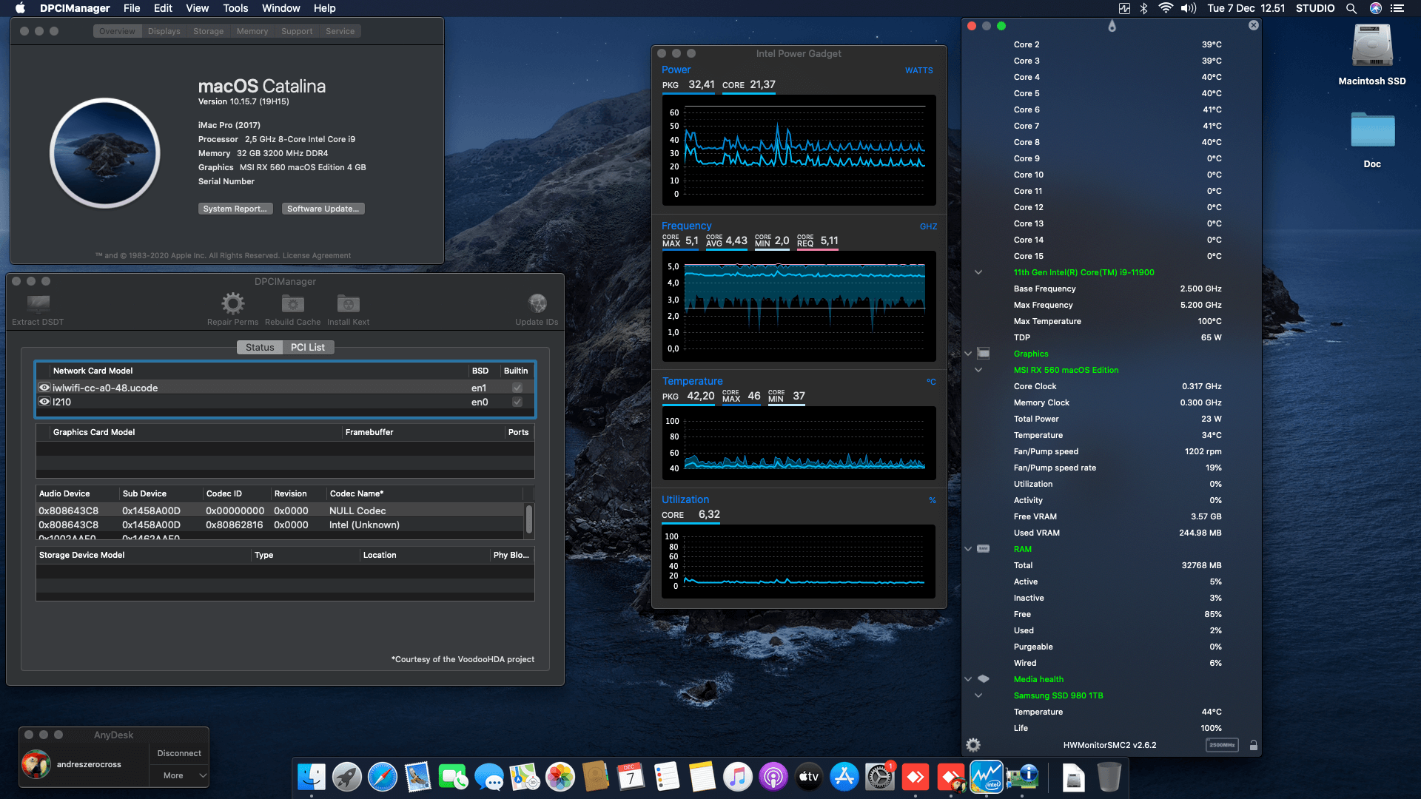
Task: Click the 2500MHz badge in HWMonitor footer
Action: pos(1222,745)
